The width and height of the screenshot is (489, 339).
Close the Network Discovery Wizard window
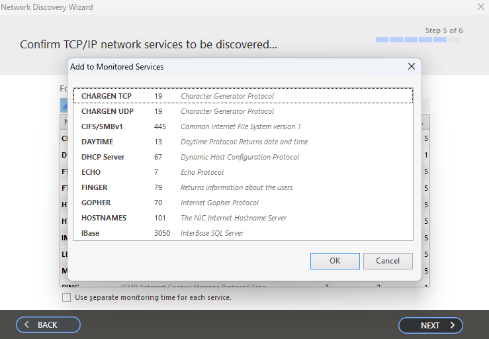480,7
